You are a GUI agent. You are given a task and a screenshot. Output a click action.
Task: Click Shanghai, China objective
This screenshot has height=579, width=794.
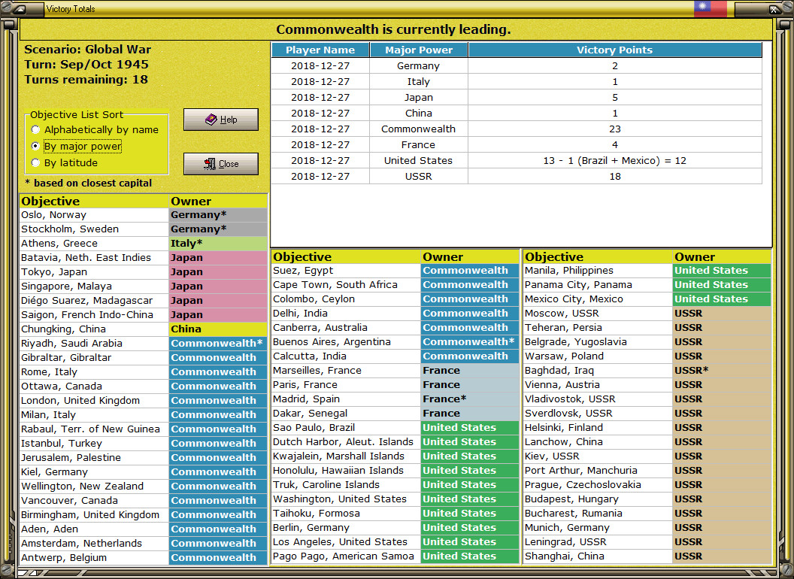(x=598, y=556)
